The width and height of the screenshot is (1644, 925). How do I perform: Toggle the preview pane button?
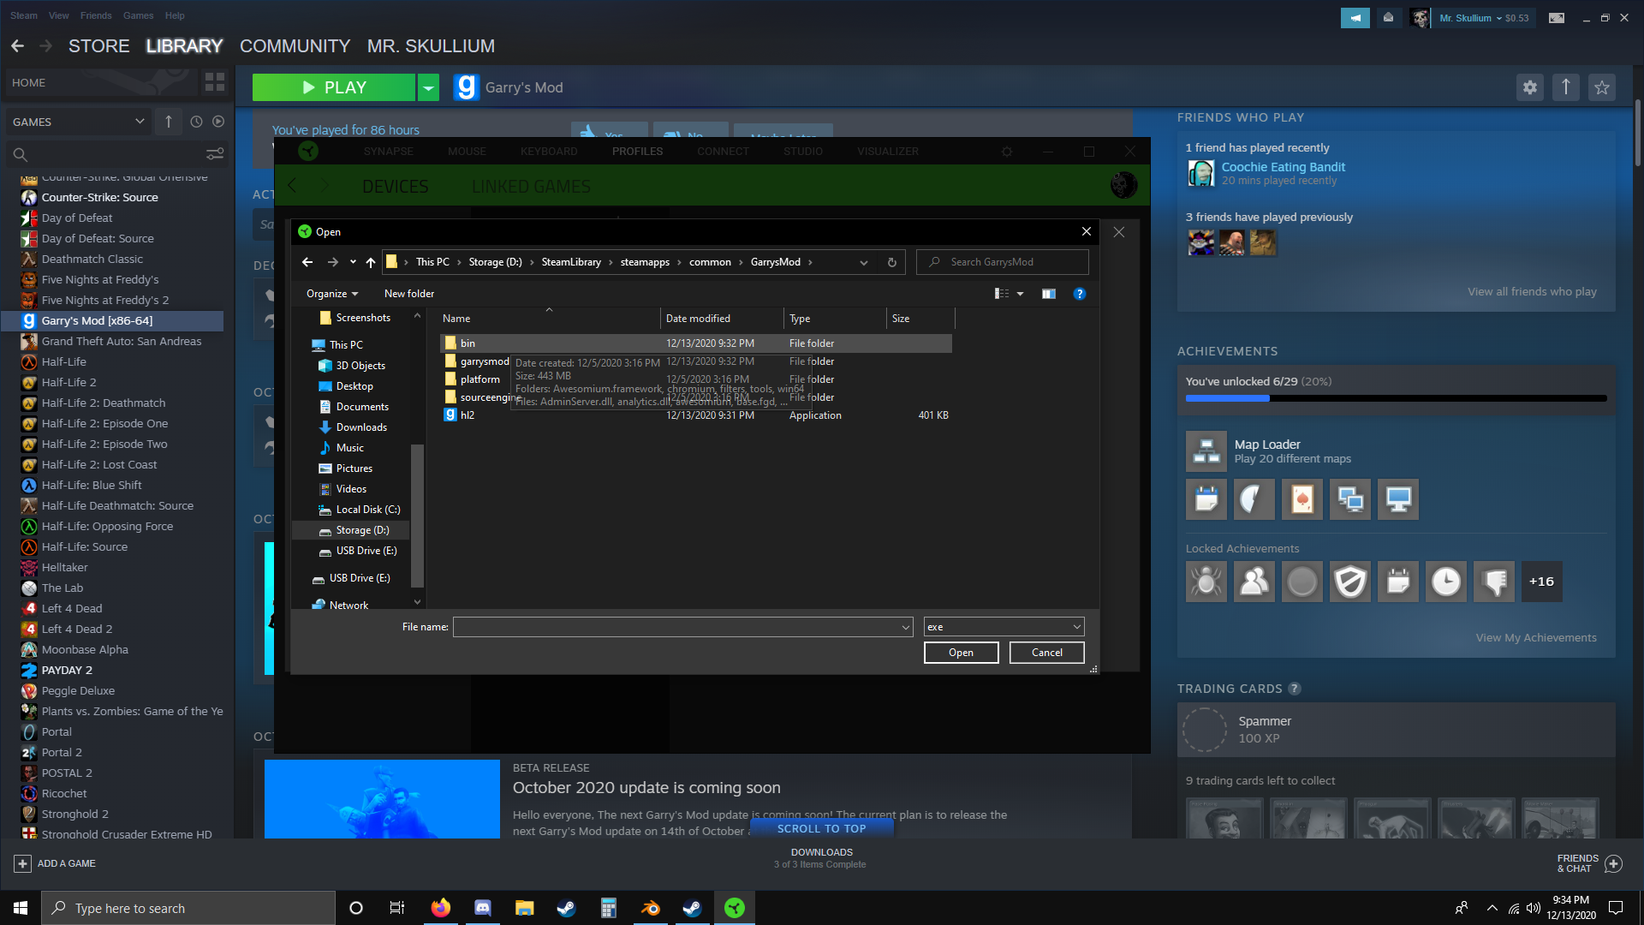pos(1048,294)
